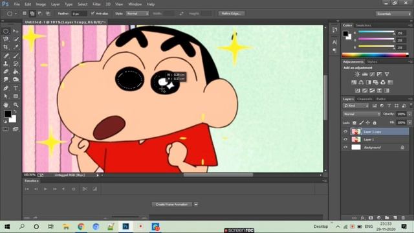The width and height of the screenshot is (414, 233).
Task: Select the Clone Stamp tool
Action: tap(6, 63)
